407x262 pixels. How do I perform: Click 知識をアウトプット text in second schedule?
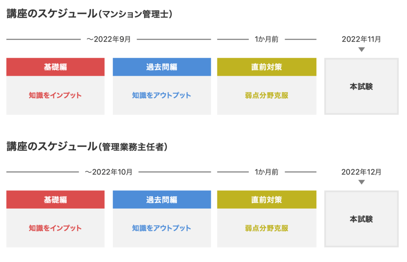click(162, 228)
